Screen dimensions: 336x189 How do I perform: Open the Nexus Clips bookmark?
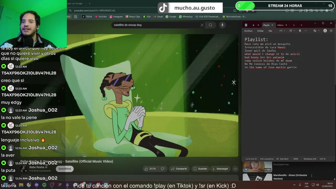coord(133,17)
